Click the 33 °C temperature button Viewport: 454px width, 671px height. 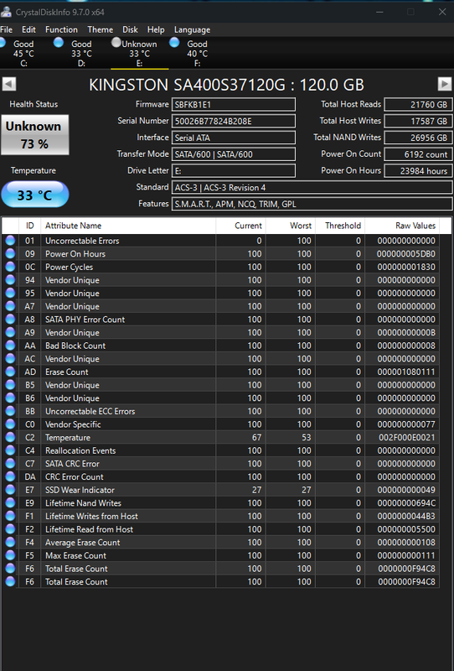[35, 195]
